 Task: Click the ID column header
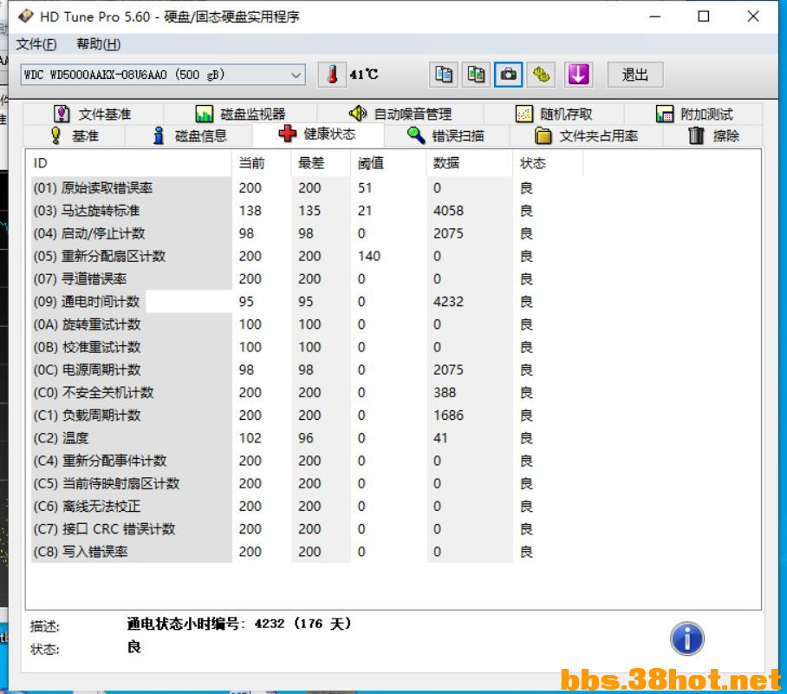tap(129, 163)
